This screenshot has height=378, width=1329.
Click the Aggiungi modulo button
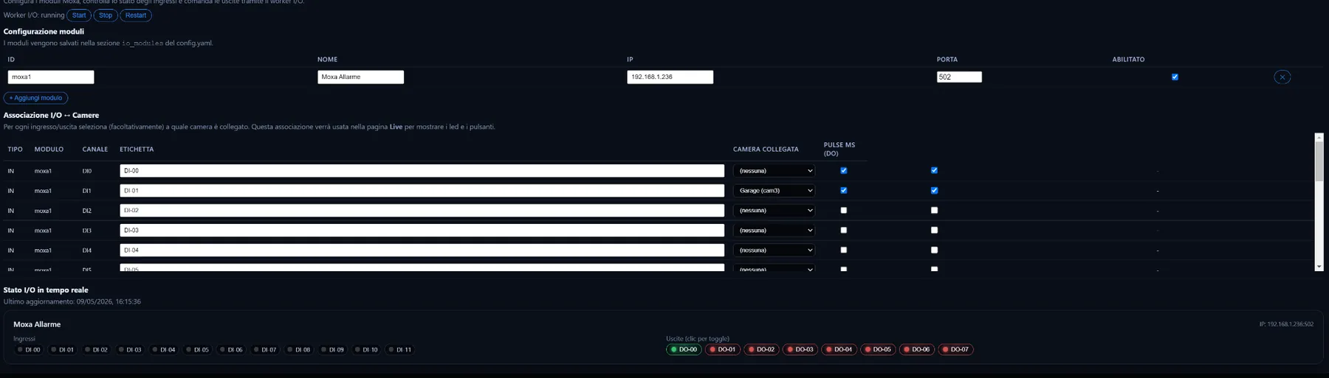36,98
